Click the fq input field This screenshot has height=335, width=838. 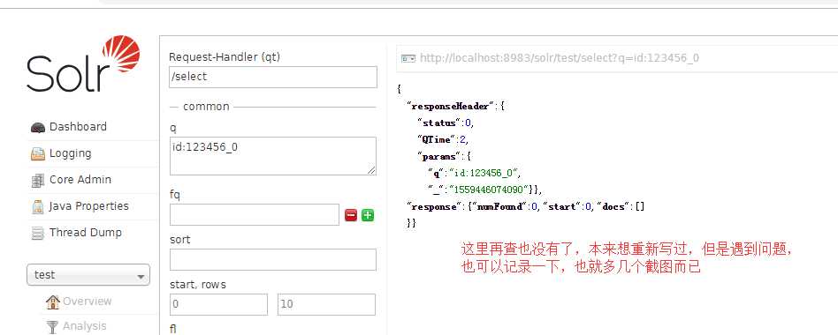255,214
